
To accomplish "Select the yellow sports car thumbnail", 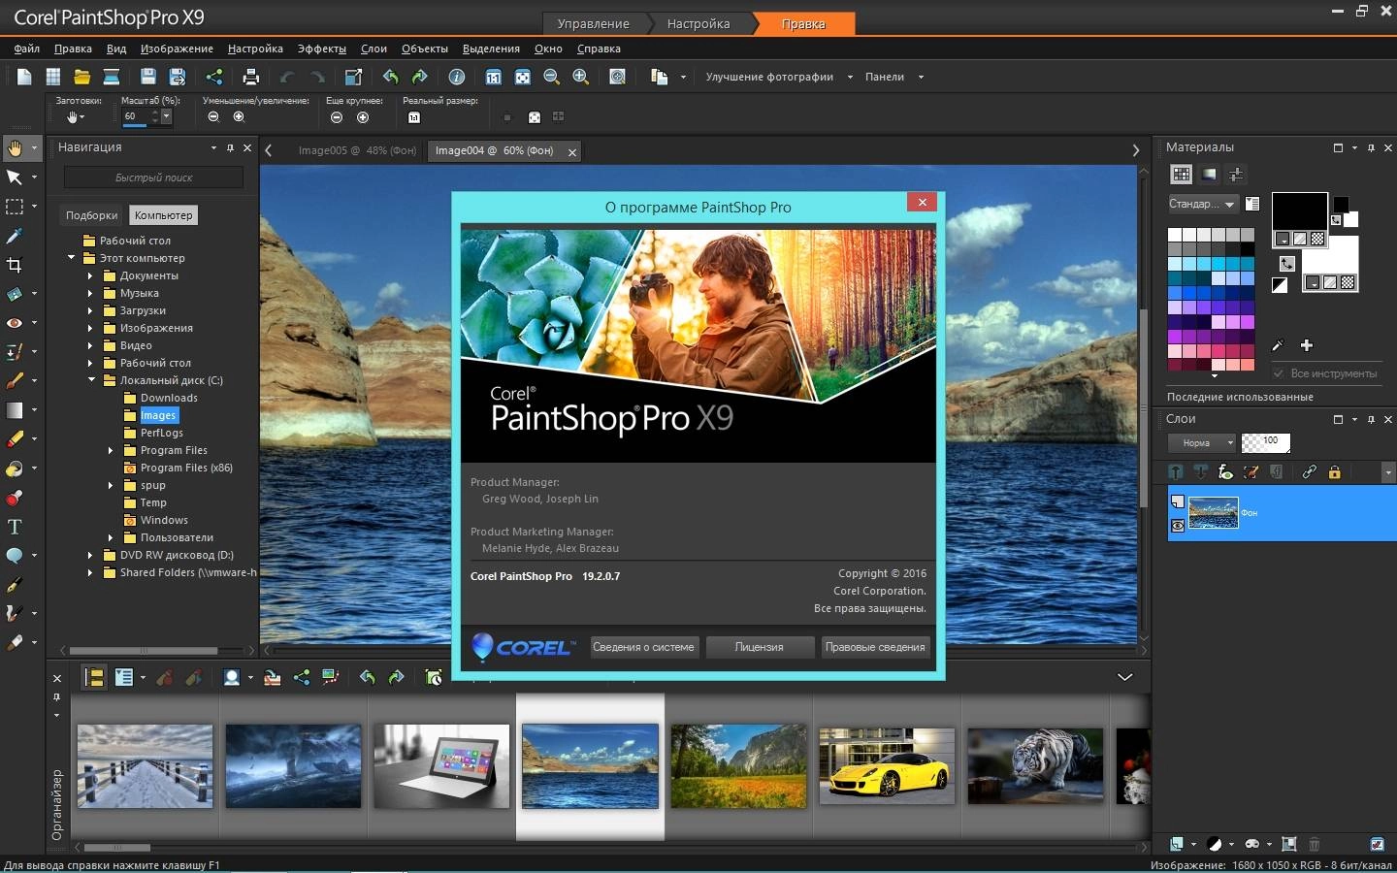I will click(887, 766).
